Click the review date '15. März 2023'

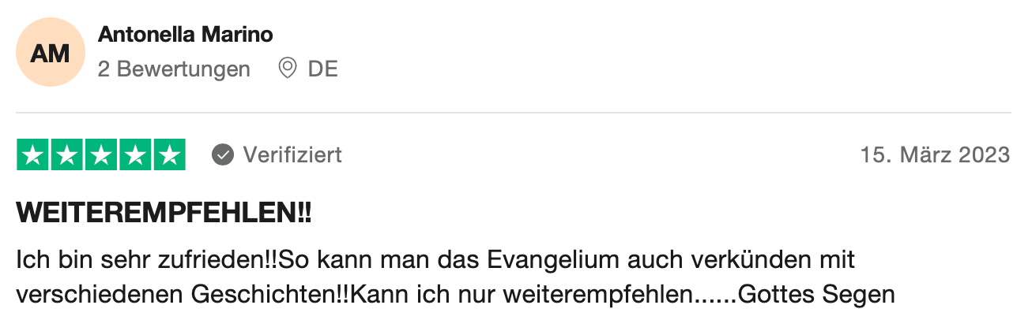click(x=935, y=155)
